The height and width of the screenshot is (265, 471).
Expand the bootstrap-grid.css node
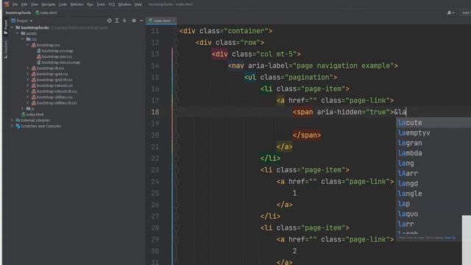(28, 74)
